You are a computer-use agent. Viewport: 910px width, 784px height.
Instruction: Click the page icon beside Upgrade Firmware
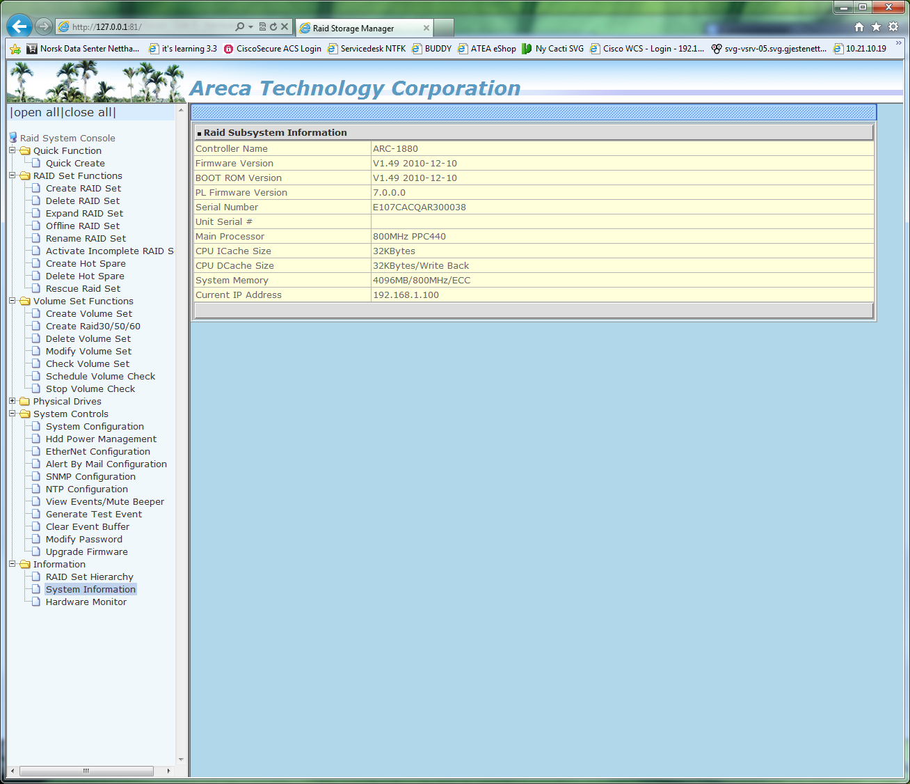tap(37, 551)
